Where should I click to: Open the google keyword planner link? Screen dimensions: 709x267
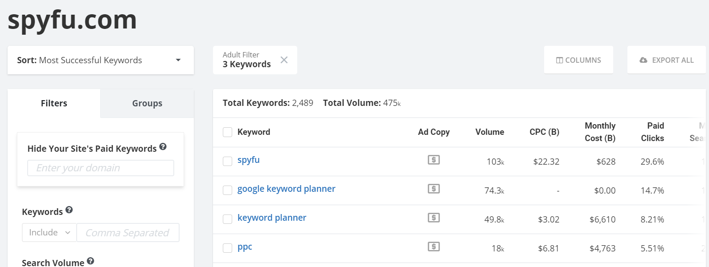coord(286,189)
